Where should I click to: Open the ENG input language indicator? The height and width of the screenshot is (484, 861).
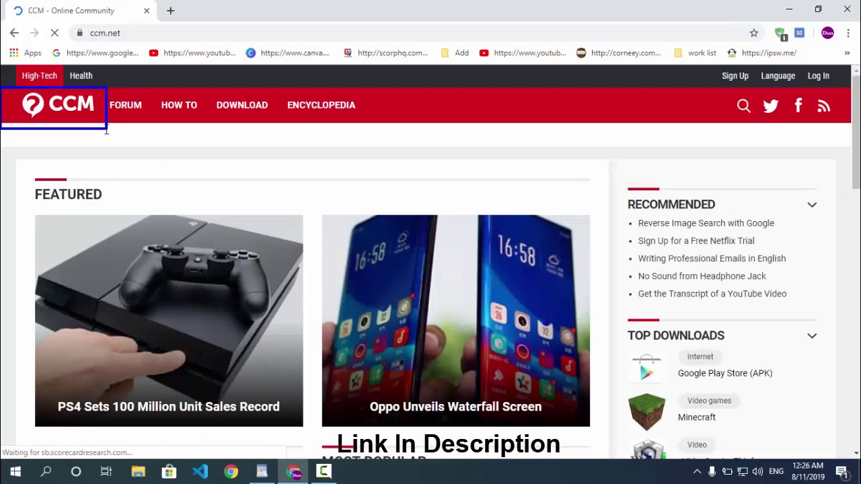tap(776, 472)
